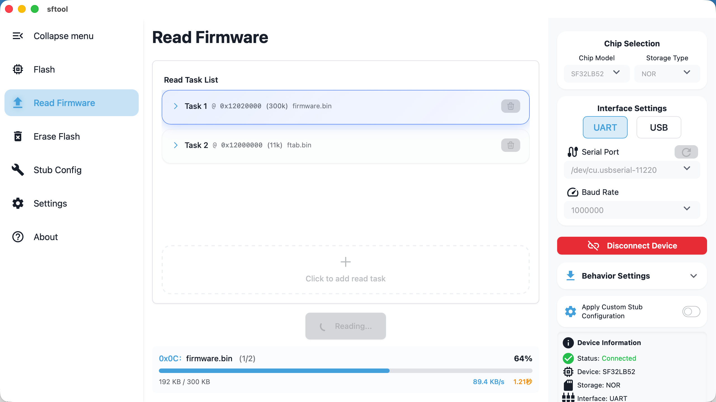
Task: Refresh the serial port list
Action: tap(686, 152)
